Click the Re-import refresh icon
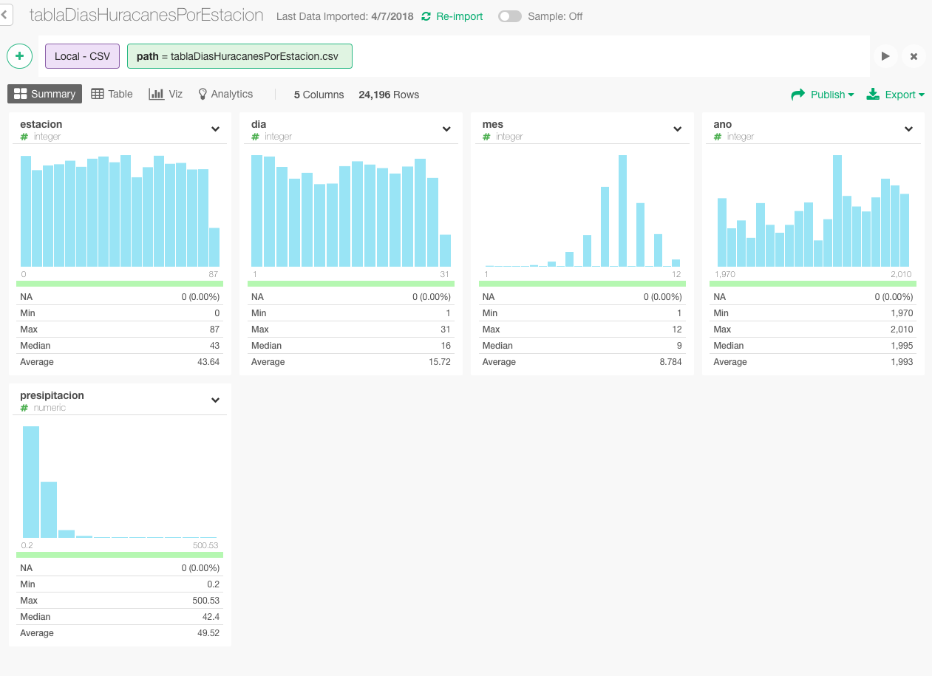The width and height of the screenshot is (932, 676). [426, 16]
